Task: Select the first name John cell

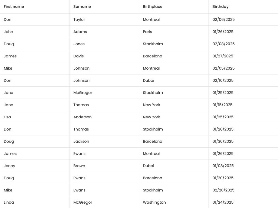Action: pos(8,32)
